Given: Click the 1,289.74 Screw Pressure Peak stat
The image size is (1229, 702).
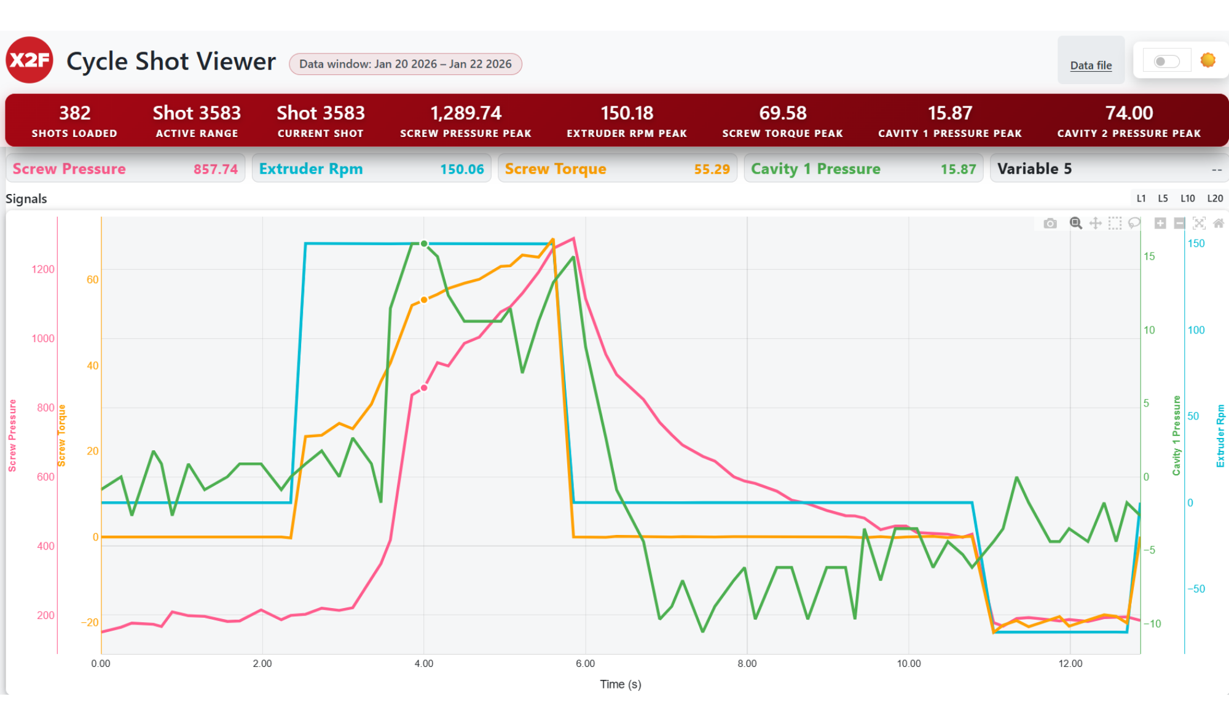Looking at the screenshot, I should point(466,120).
